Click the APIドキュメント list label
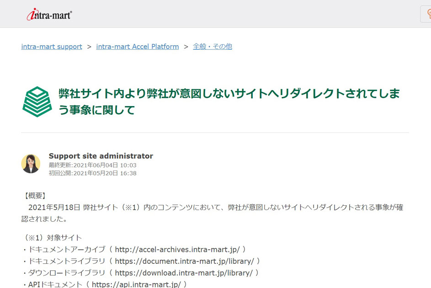 click(55, 284)
